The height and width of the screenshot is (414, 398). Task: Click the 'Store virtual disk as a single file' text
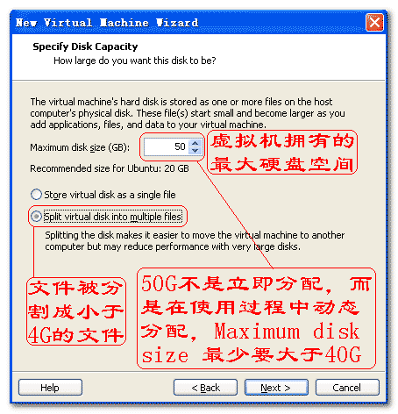tap(110, 195)
